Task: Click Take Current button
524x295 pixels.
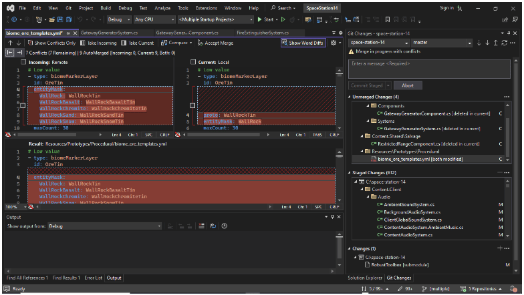Action: coord(138,43)
